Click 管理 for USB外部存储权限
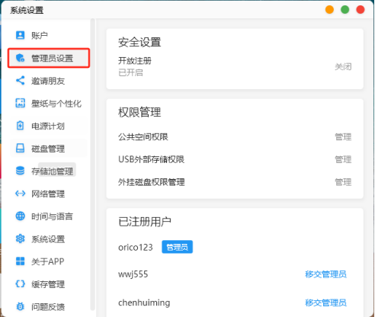This screenshot has width=375, height=317. click(343, 159)
